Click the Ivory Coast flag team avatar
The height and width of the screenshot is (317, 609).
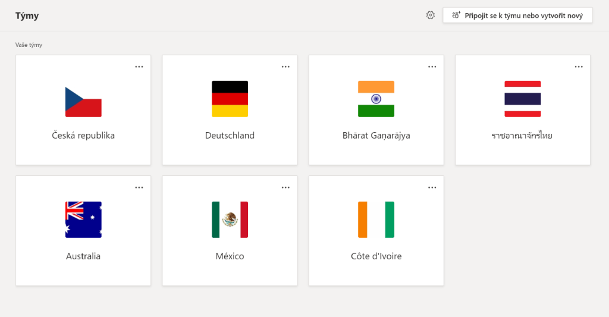click(x=376, y=219)
